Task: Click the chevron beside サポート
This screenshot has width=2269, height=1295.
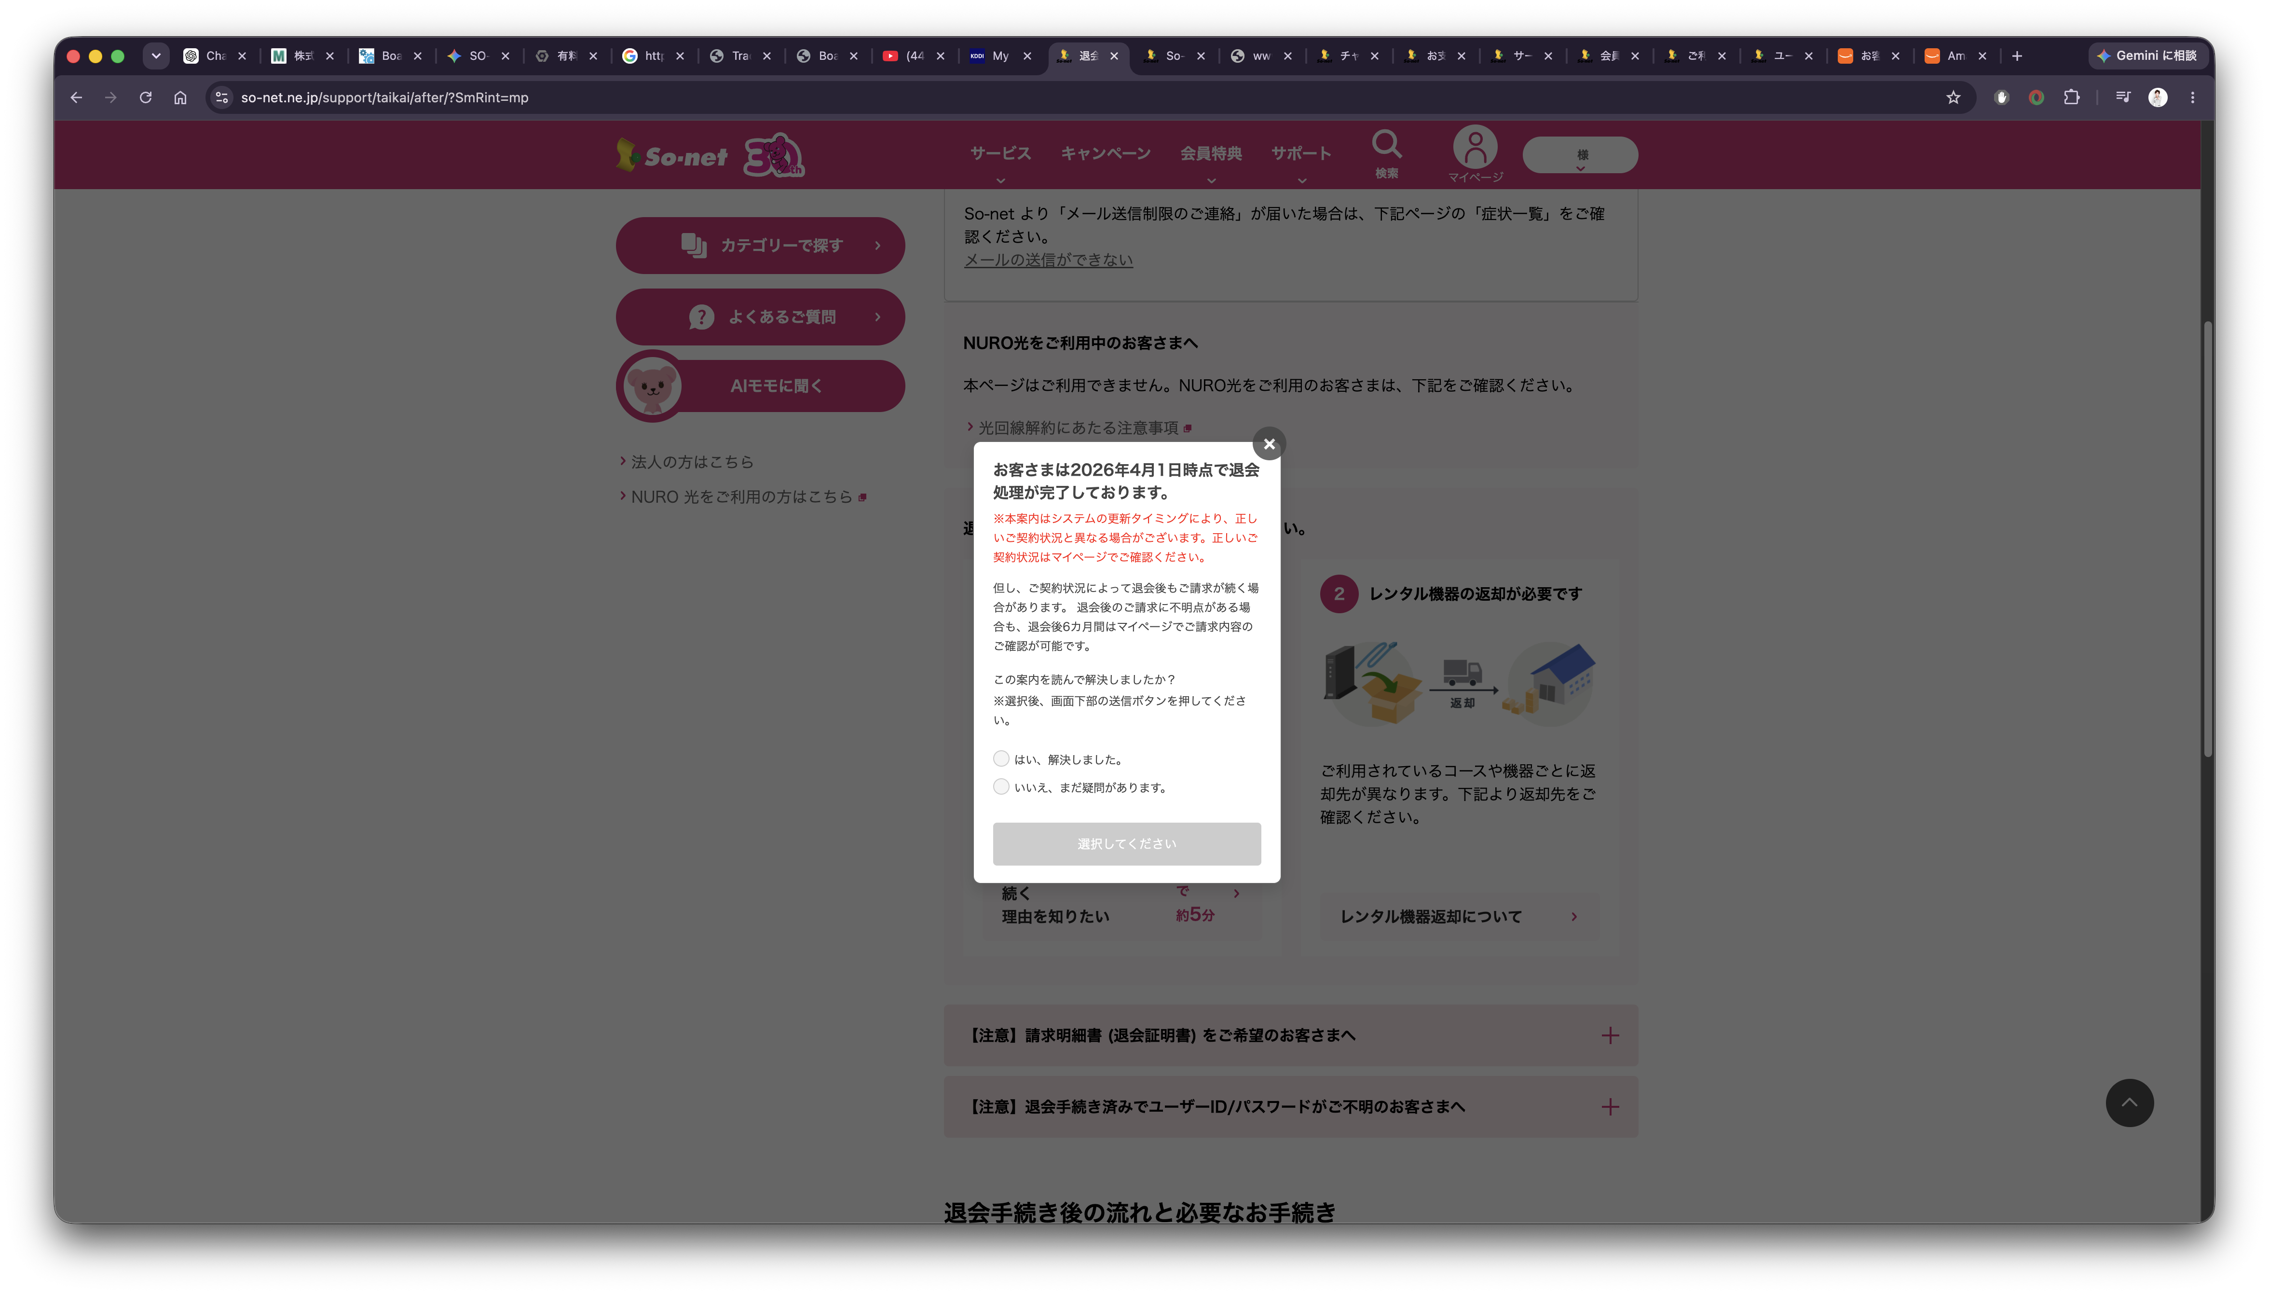Action: pos(1302,180)
